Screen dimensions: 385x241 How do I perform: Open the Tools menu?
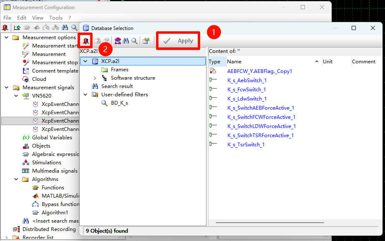pyautogui.click(x=55, y=18)
